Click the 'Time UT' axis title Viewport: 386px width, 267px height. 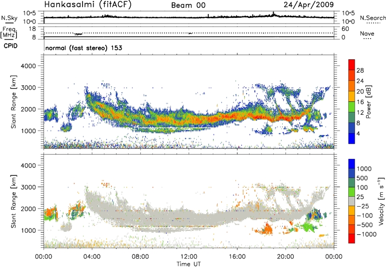[189, 264]
